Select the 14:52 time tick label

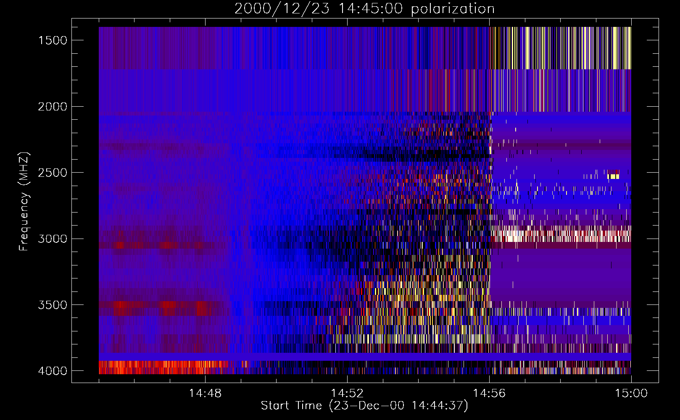(347, 394)
